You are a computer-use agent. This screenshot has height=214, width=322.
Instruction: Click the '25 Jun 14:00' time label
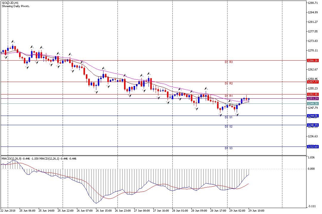tap(47, 211)
